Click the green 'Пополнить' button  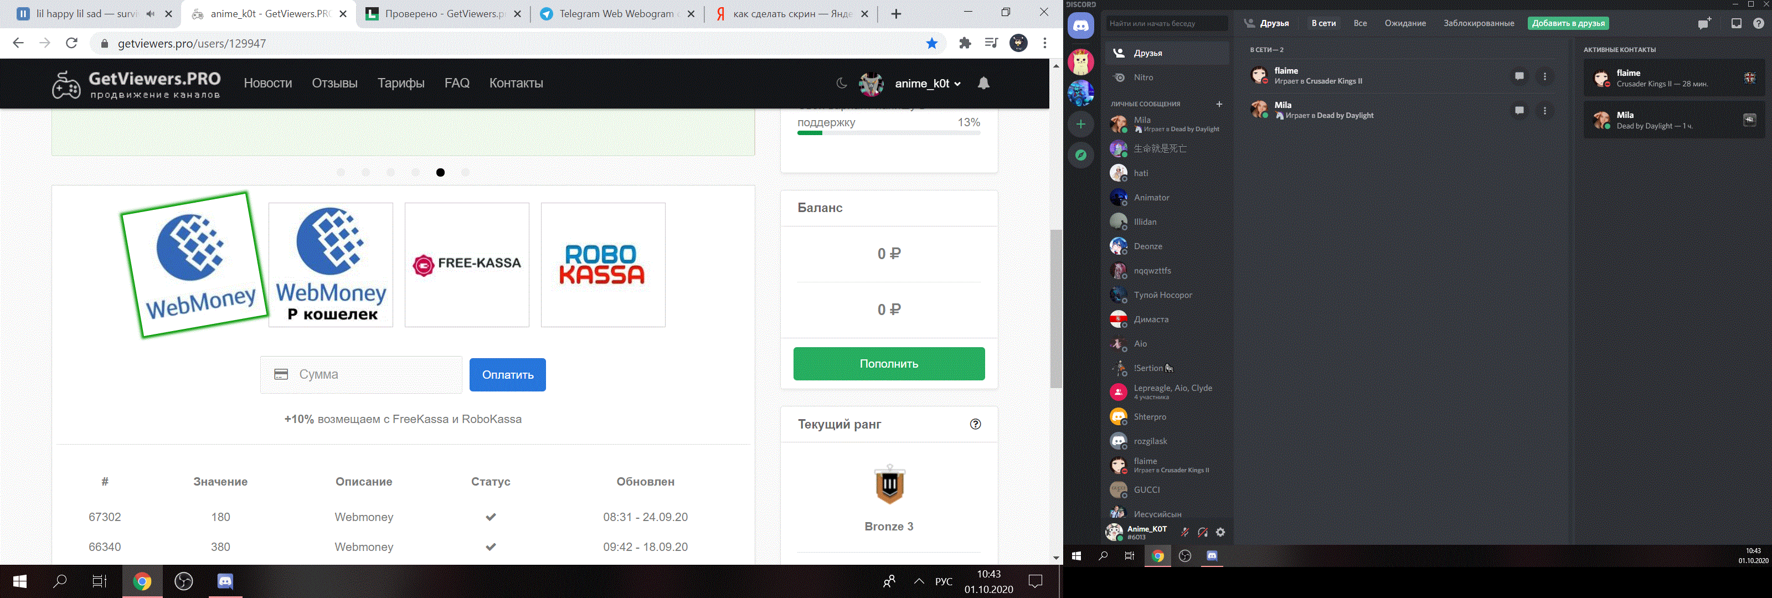889,364
